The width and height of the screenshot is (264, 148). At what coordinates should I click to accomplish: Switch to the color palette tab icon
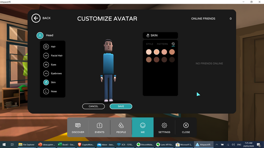pyautogui.click(x=173, y=44)
